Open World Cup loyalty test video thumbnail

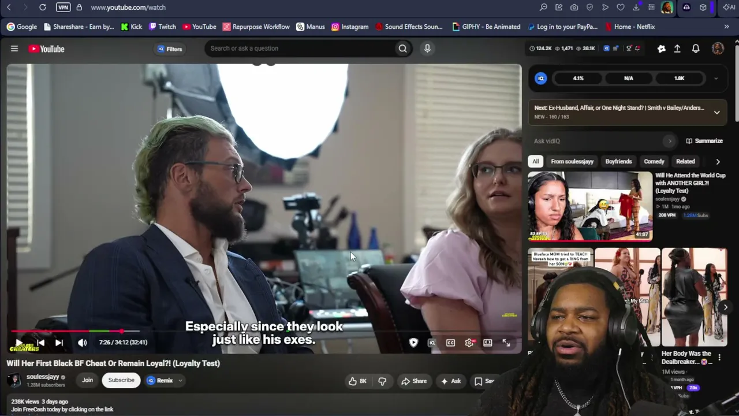[x=590, y=206]
